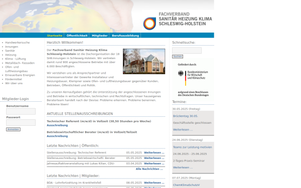Image resolution: width=301 pixels, height=188 pixels.
Task: Open the Mitglieder menu tab
Action: [x=100, y=36]
